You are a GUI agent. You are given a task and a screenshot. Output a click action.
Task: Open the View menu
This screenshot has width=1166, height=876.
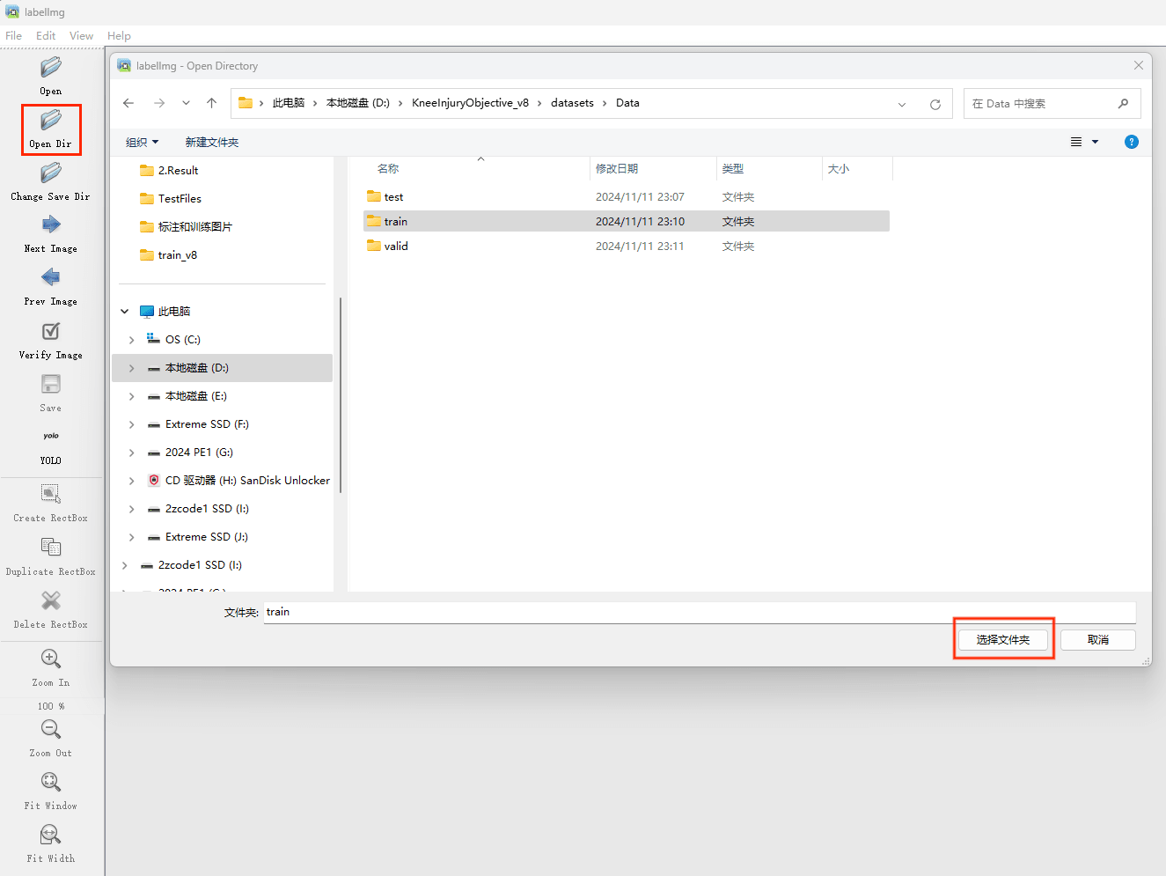tap(81, 36)
